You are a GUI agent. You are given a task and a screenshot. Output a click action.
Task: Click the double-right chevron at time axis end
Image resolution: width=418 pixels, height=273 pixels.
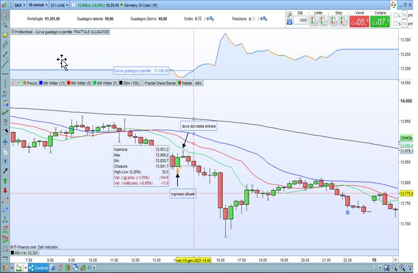395,260
